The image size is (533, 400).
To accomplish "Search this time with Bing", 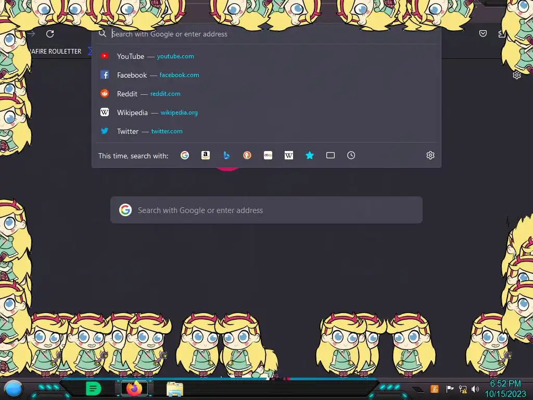I will [226, 155].
